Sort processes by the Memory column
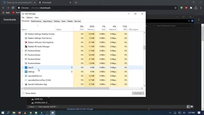The width and height of the screenshot is (204, 115). pyautogui.click(x=90, y=28)
